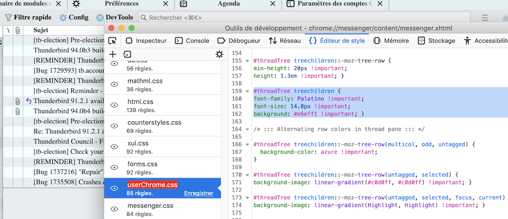Viewport: 508px width, 219px height.
Task: Click the DevTools toolbar button icon
Action: [x=101, y=17]
